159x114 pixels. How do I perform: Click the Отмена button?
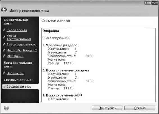click(x=140, y=108)
